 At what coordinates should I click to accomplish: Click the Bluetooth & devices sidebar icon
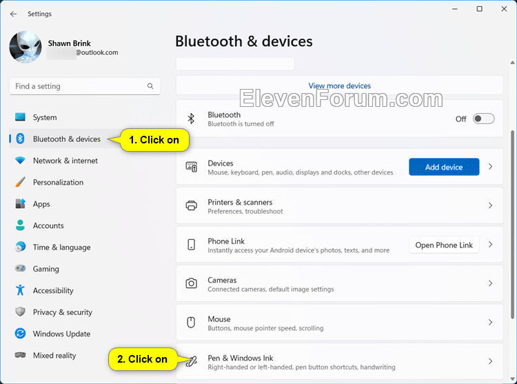click(20, 139)
